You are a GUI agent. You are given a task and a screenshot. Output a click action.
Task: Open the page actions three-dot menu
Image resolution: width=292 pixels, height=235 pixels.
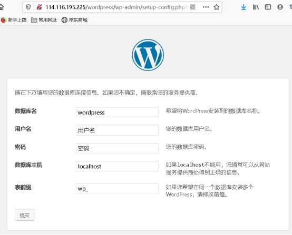pos(206,7)
